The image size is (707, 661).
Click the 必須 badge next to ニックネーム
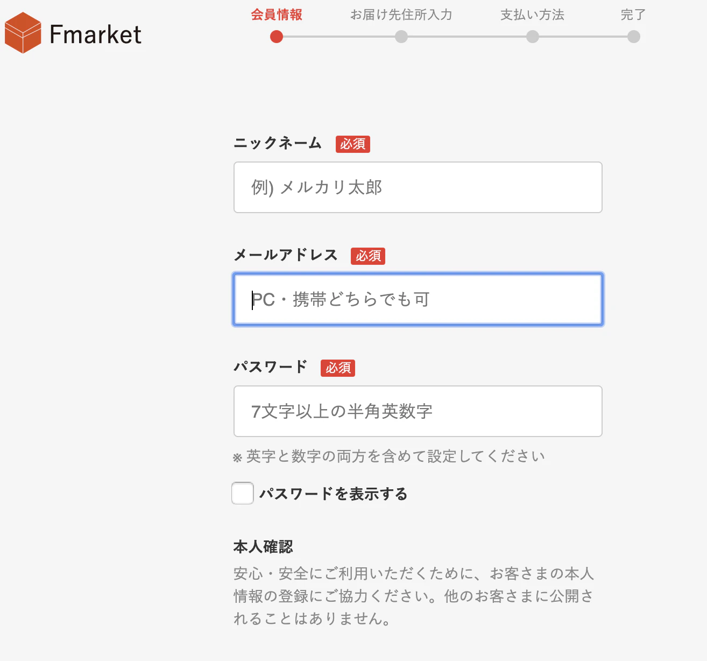tap(352, 144)
